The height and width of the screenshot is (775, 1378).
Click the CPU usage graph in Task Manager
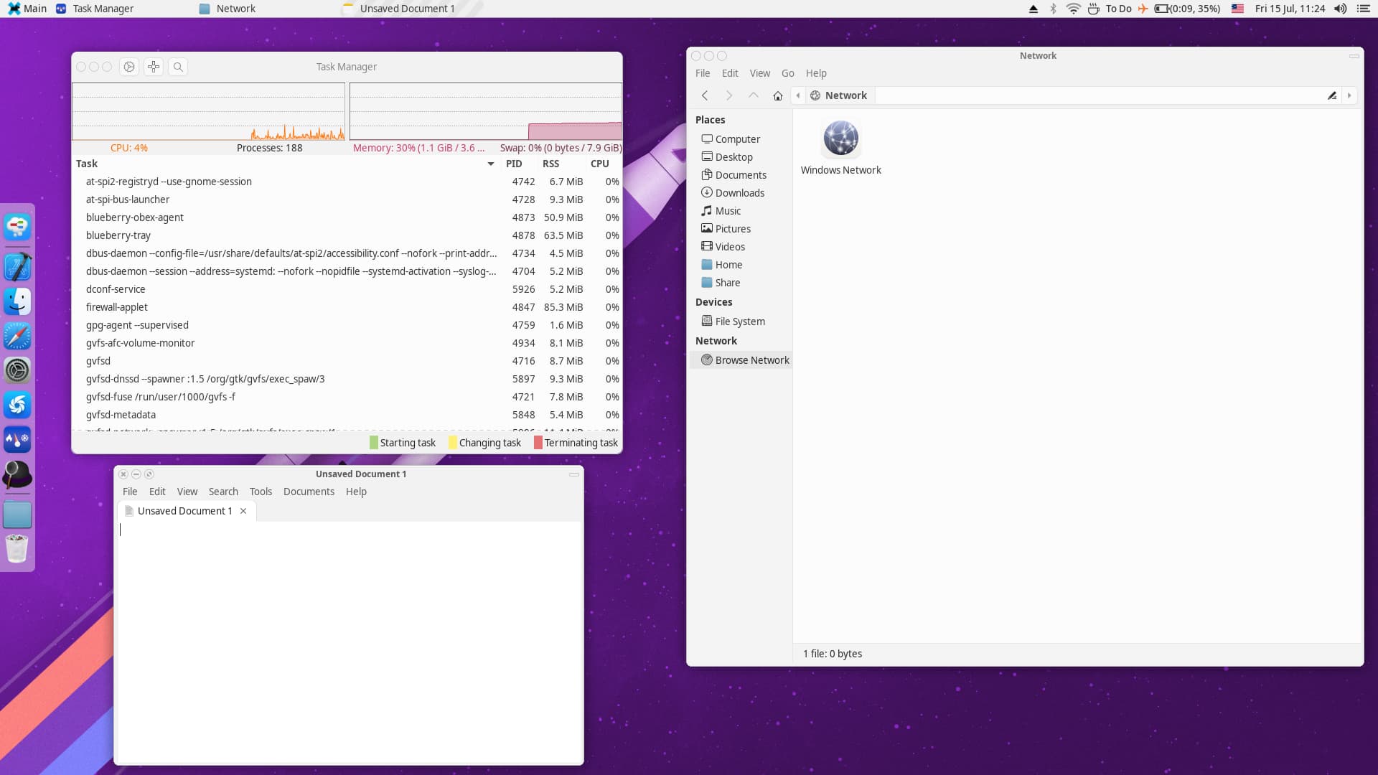[208, 111]
